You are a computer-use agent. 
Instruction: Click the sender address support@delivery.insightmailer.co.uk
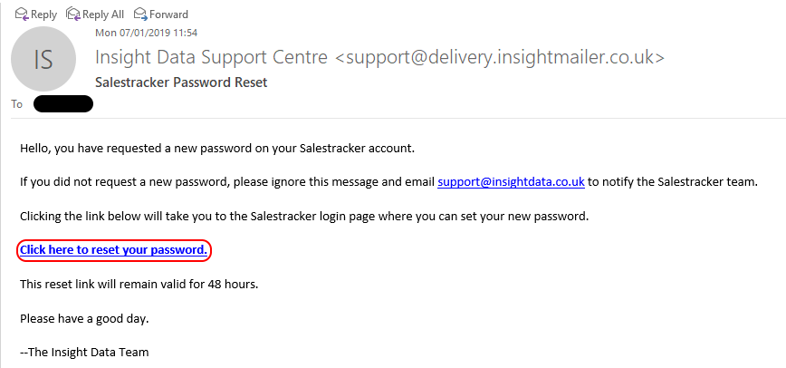(x=500, y=58)
